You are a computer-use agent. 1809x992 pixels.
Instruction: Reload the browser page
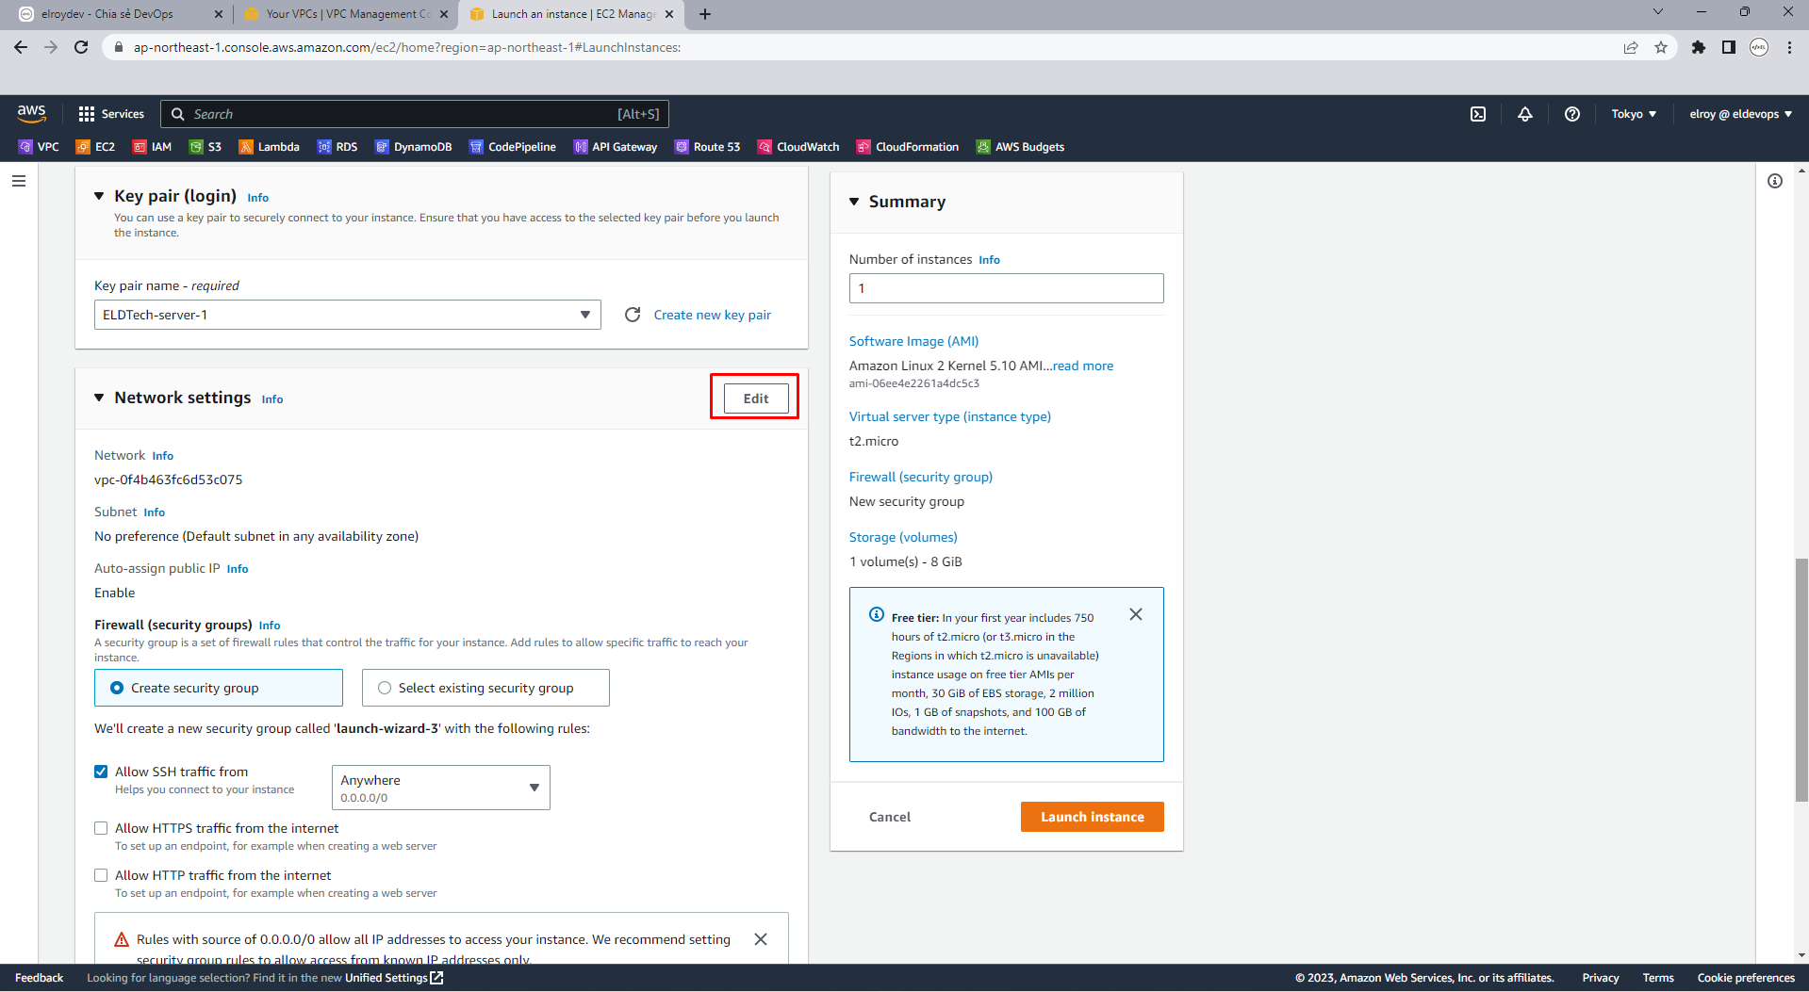(x=81, y=47)
